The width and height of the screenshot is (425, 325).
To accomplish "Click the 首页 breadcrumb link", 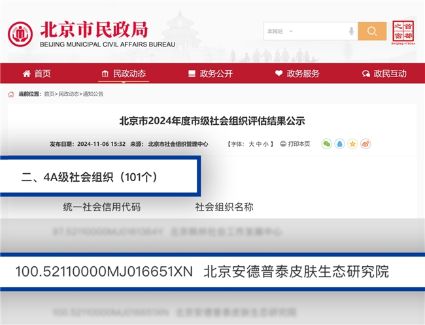I will [x=49, y=94].
